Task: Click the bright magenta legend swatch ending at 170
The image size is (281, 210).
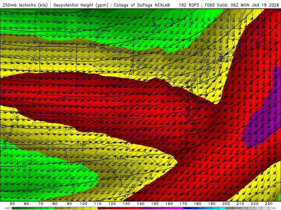Action: 179,208
